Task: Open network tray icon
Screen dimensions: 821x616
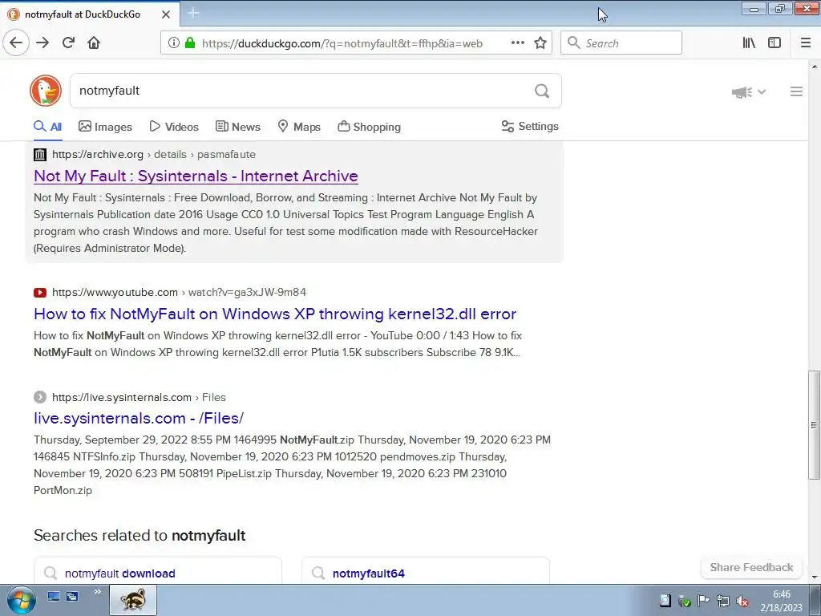Action: [722, 601]
